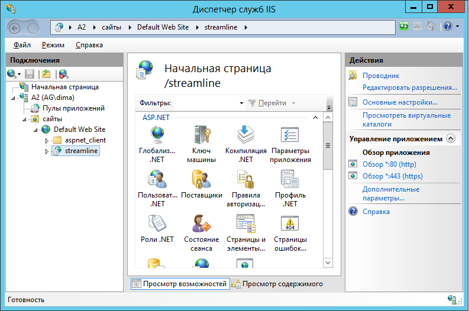This screenshot has height=311, width=469.
Task: Collapse the A2 (AG\dima) server node
Action: tap(13, 98)
